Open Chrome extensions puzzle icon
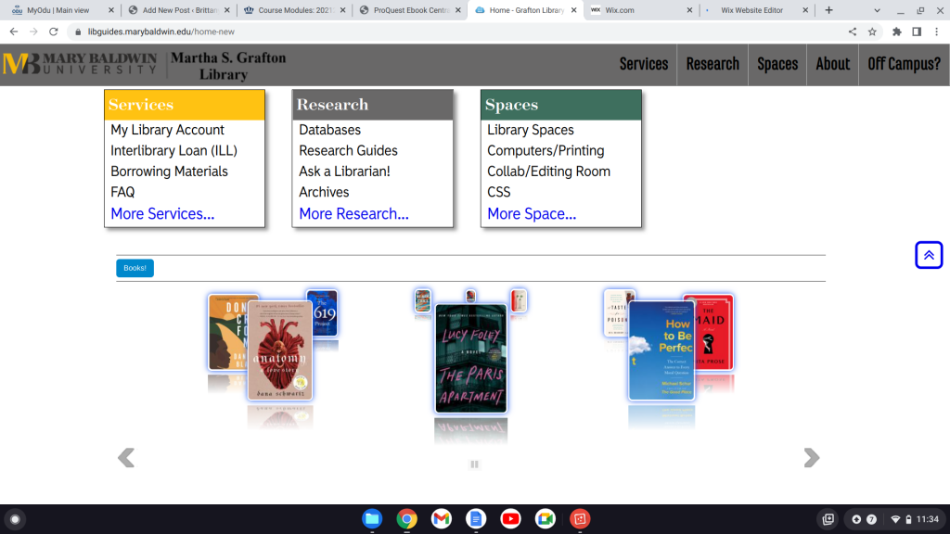Image resolution: width=950 pixels, height=534 pixels. [897, 32]
